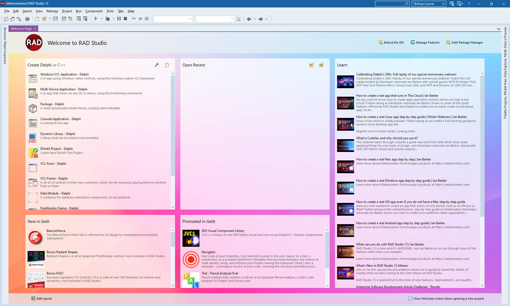Click the Navigator red target icon

(191, 260)
